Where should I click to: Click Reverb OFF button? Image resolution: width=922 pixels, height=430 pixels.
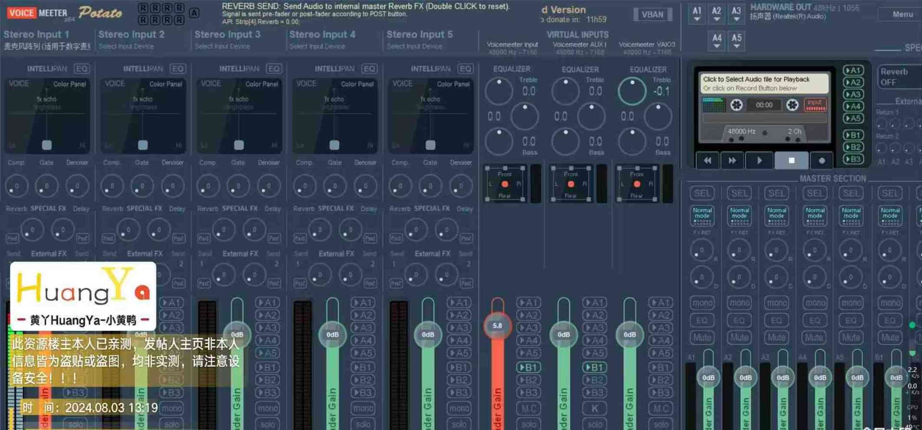[899, 77]
